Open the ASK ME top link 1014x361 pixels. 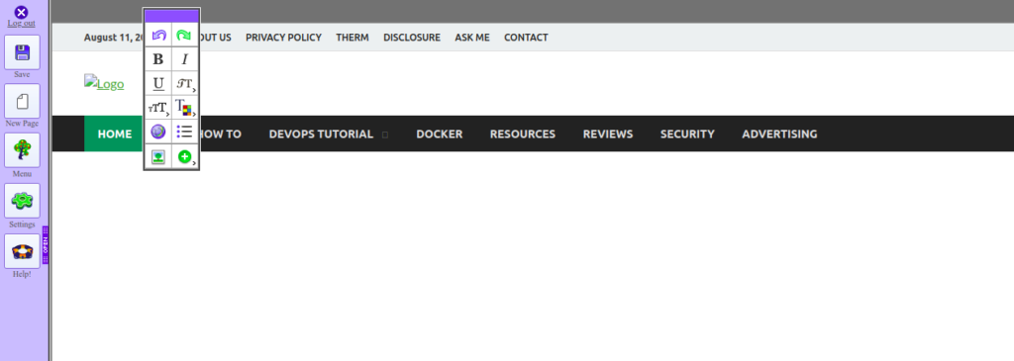[x=472, y=38]
